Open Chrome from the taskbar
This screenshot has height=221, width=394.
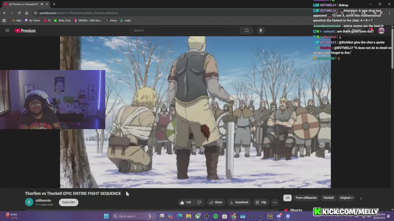234,216
